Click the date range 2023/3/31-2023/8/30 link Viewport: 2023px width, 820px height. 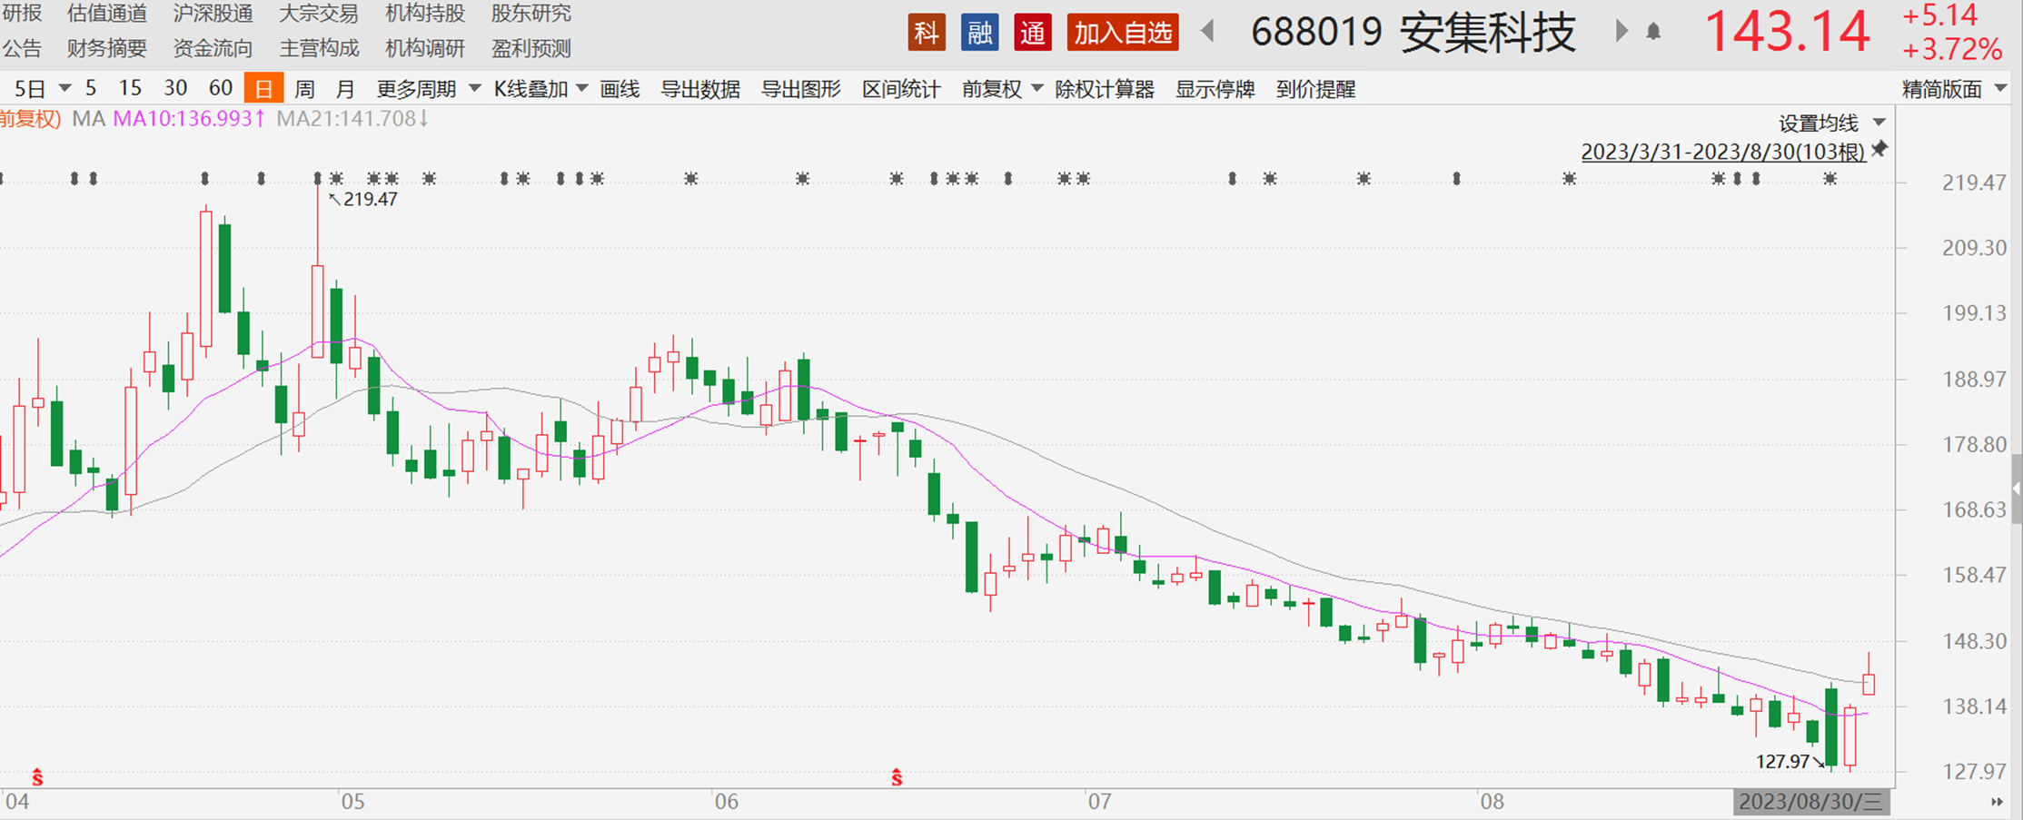pyautogui.click(x=1723, y=152)
